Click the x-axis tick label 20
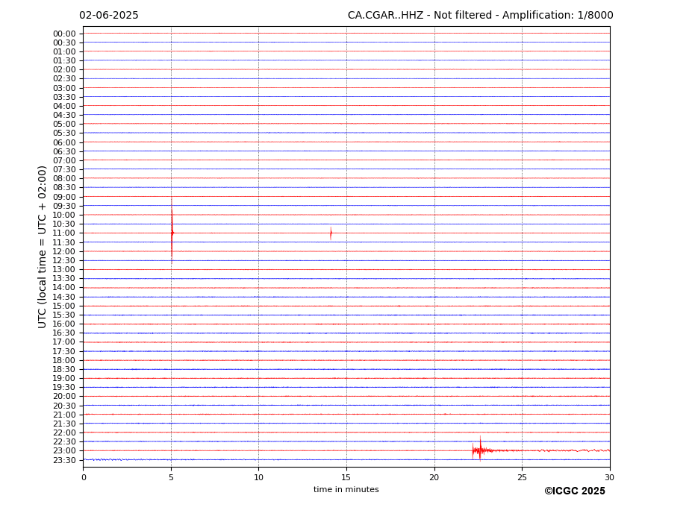 coord(434,477)
